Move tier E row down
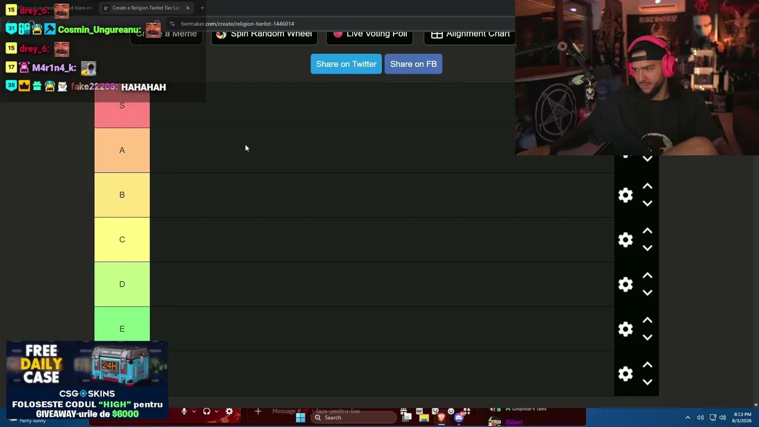 tap(648, 337)
